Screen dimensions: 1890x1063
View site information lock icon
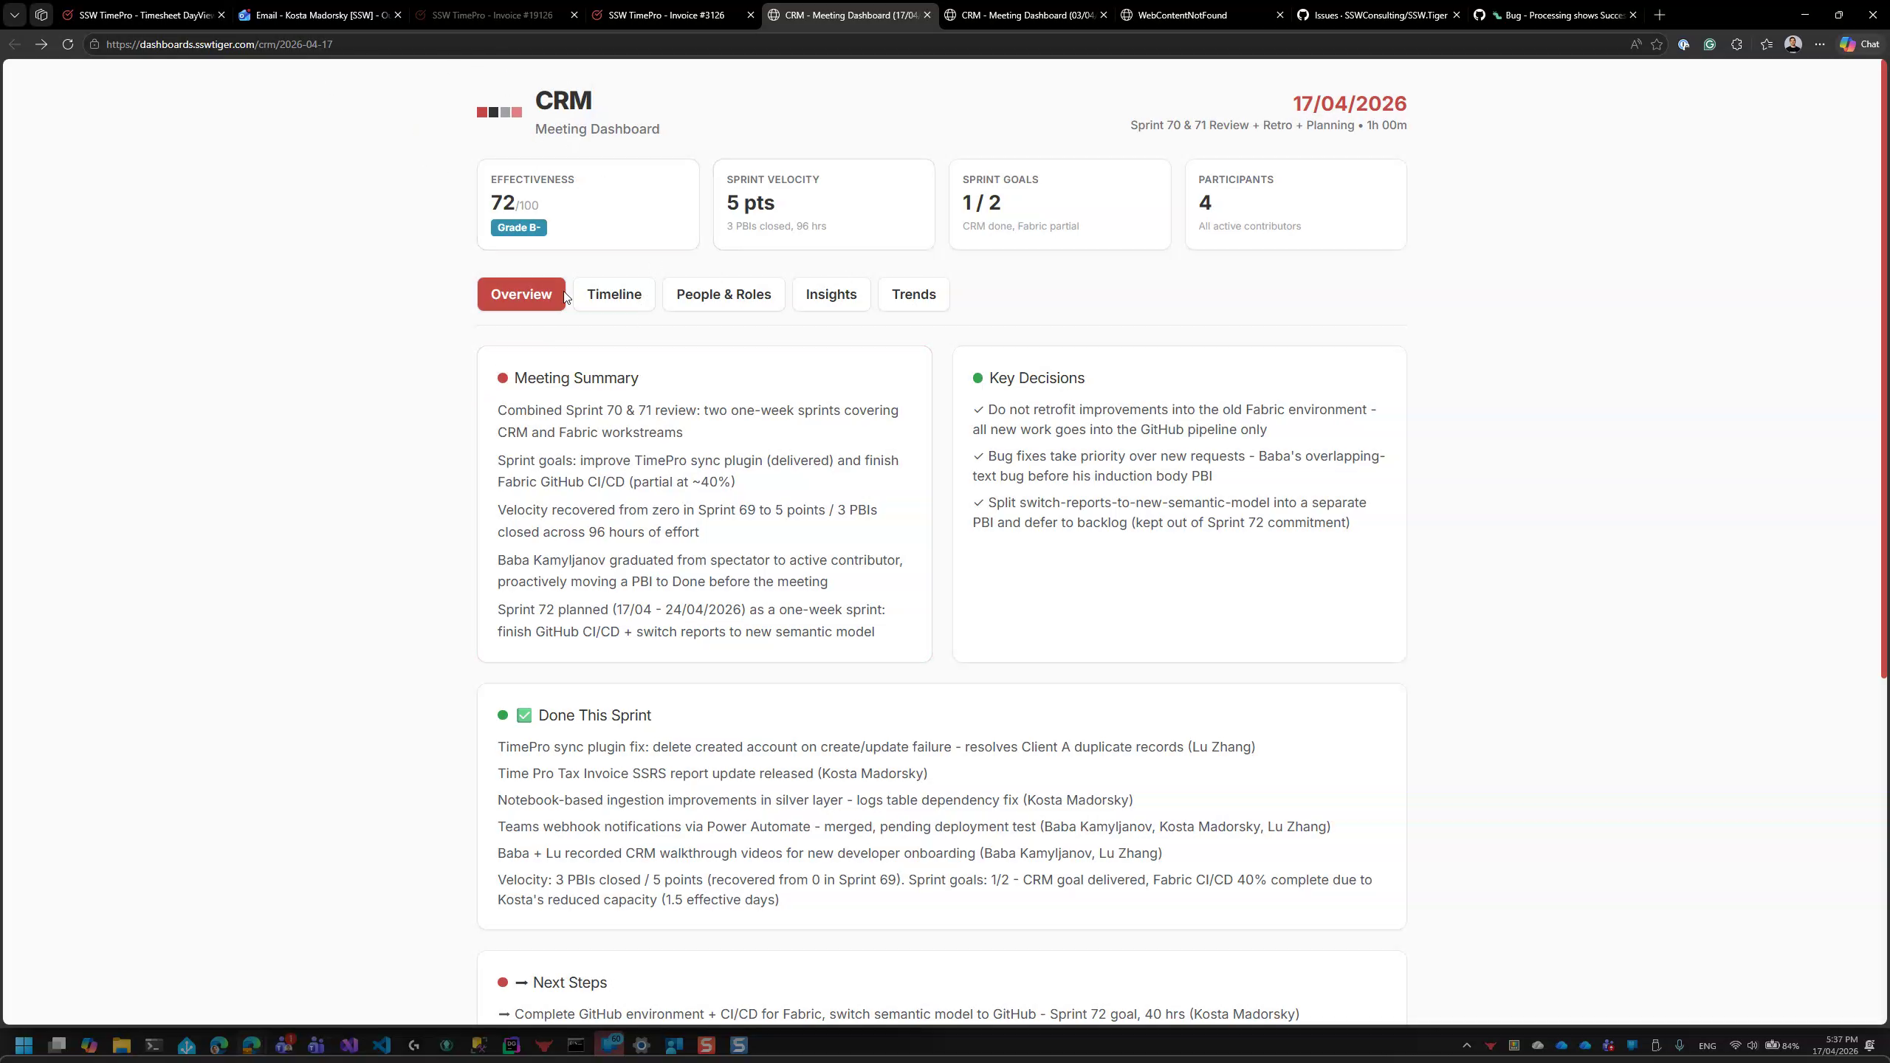point(94,44)
